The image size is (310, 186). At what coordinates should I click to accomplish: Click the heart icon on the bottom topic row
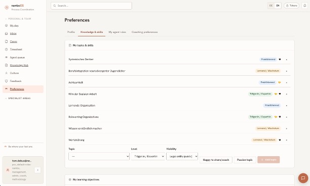pyautogui.click(x=280, y=140)
